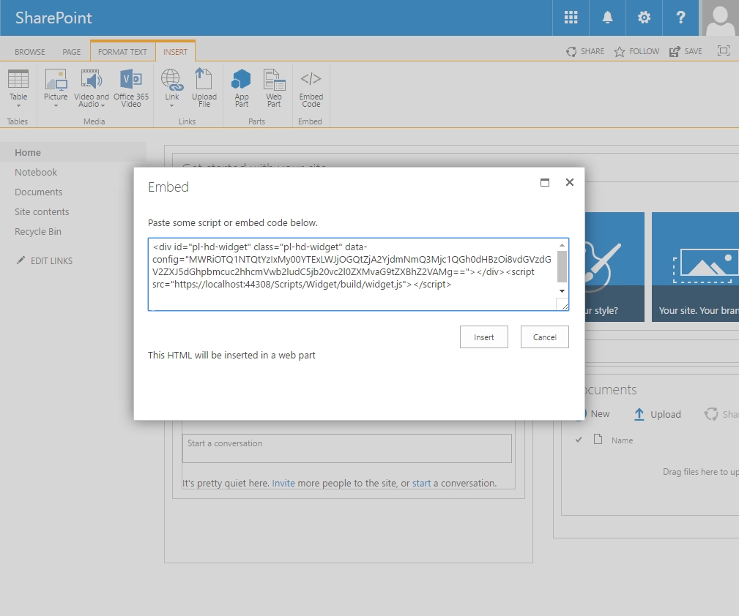Click the SAVE page button
Screen dimensions: 739x616
click(686, 51)
